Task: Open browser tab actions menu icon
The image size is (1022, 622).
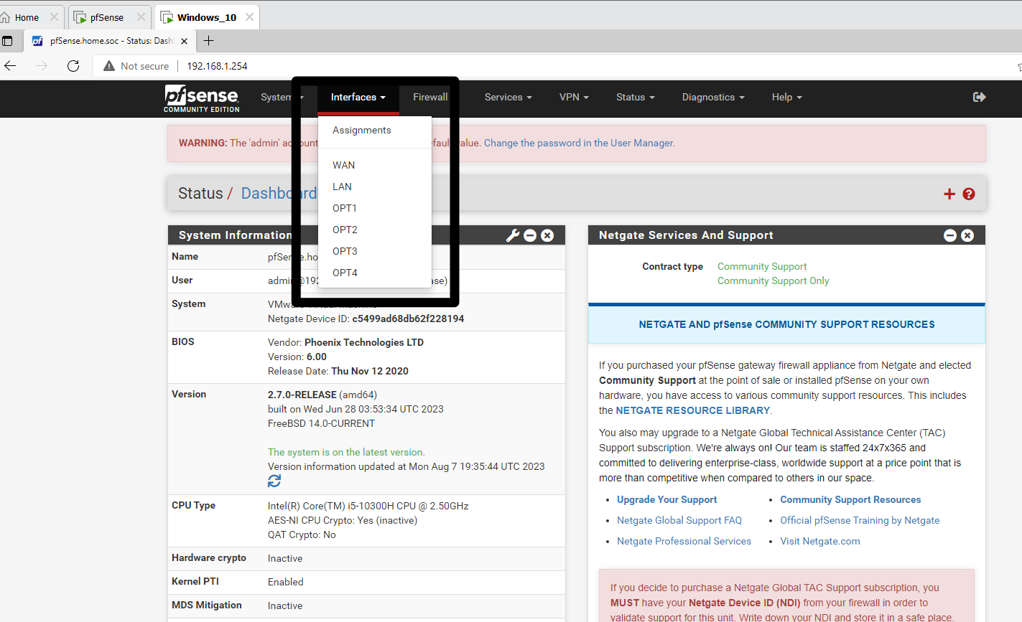Action: [7, 41]
